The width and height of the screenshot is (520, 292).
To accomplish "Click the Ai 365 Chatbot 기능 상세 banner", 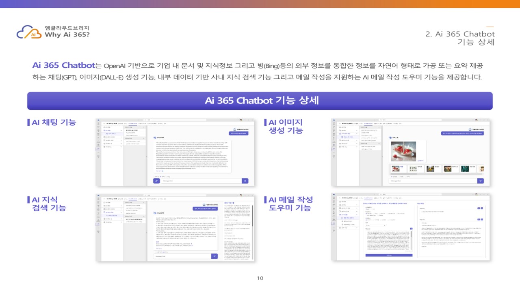I will coord(260,101).
